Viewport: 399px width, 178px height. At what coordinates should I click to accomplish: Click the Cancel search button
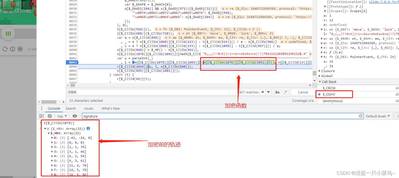pyautogui.click(x=303, y=92)
